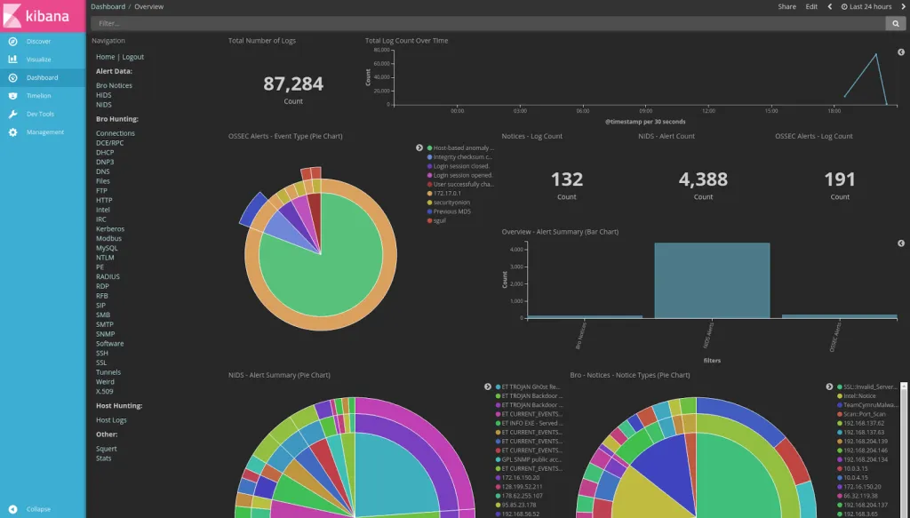The height and width of the screenshot is (518, 910).
Task: Open the Discover compass icon
Action: (12, 42)
